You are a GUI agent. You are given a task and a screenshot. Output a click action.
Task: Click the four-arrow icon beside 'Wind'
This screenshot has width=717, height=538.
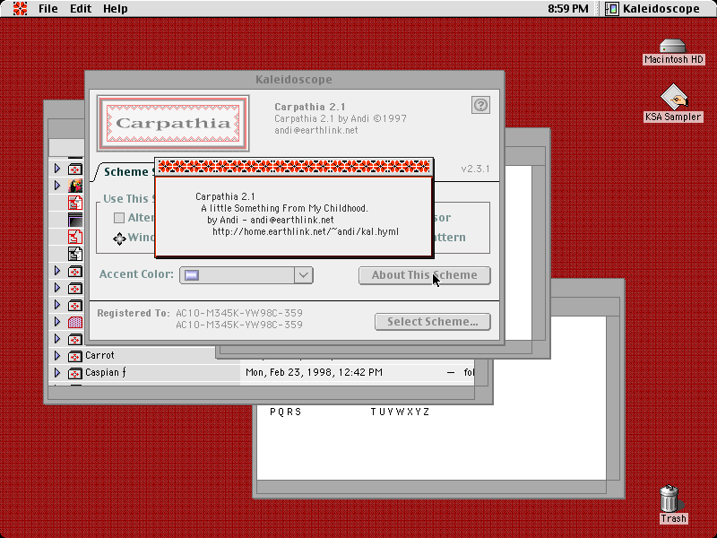[119, 239]
